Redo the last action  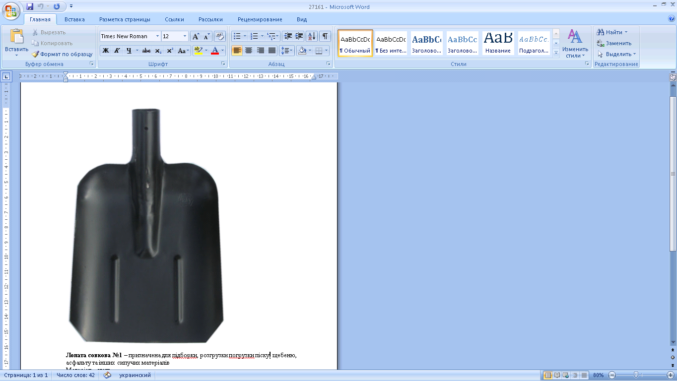pos(57,6)
